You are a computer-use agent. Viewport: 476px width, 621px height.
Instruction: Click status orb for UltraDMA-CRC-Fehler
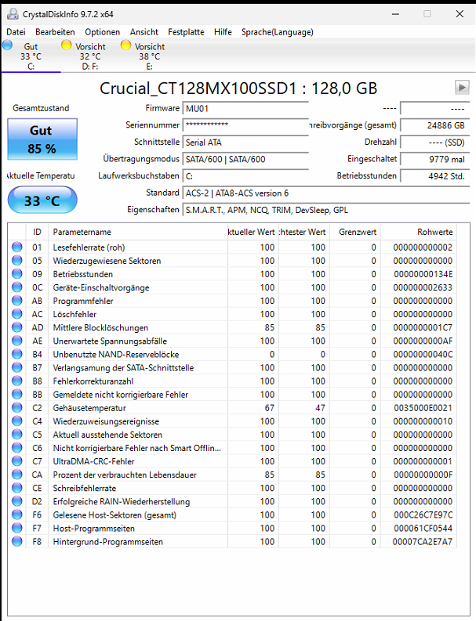tap(17, 461)
